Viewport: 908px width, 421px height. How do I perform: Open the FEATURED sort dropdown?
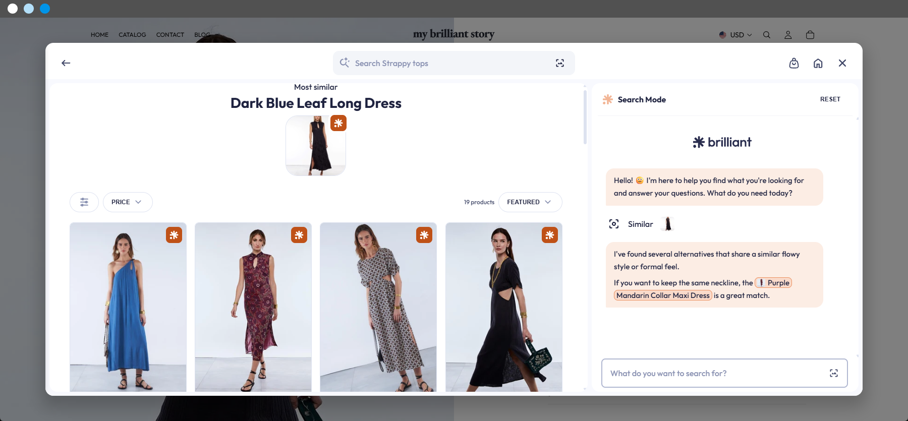(530, 202)
